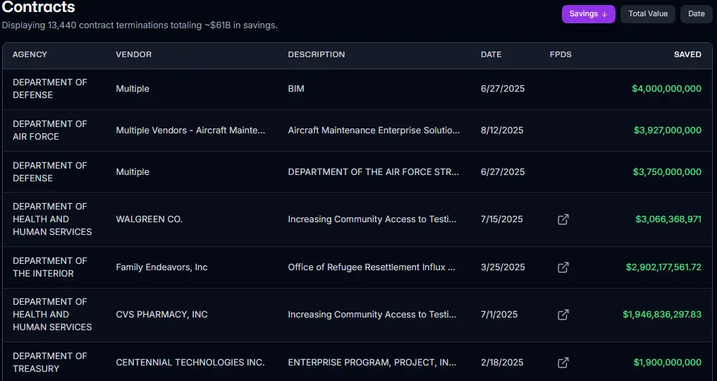Click the 7/1/2025 date cell

pyautogui.click(x=499, y=315)
